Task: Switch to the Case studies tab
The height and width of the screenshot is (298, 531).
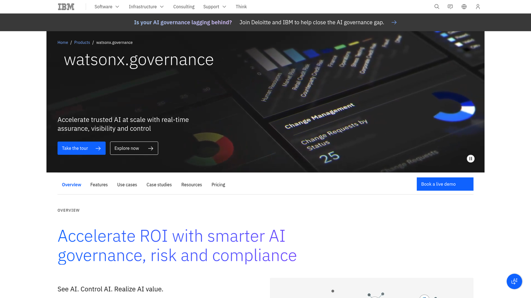Action: (x=159, y=185)
